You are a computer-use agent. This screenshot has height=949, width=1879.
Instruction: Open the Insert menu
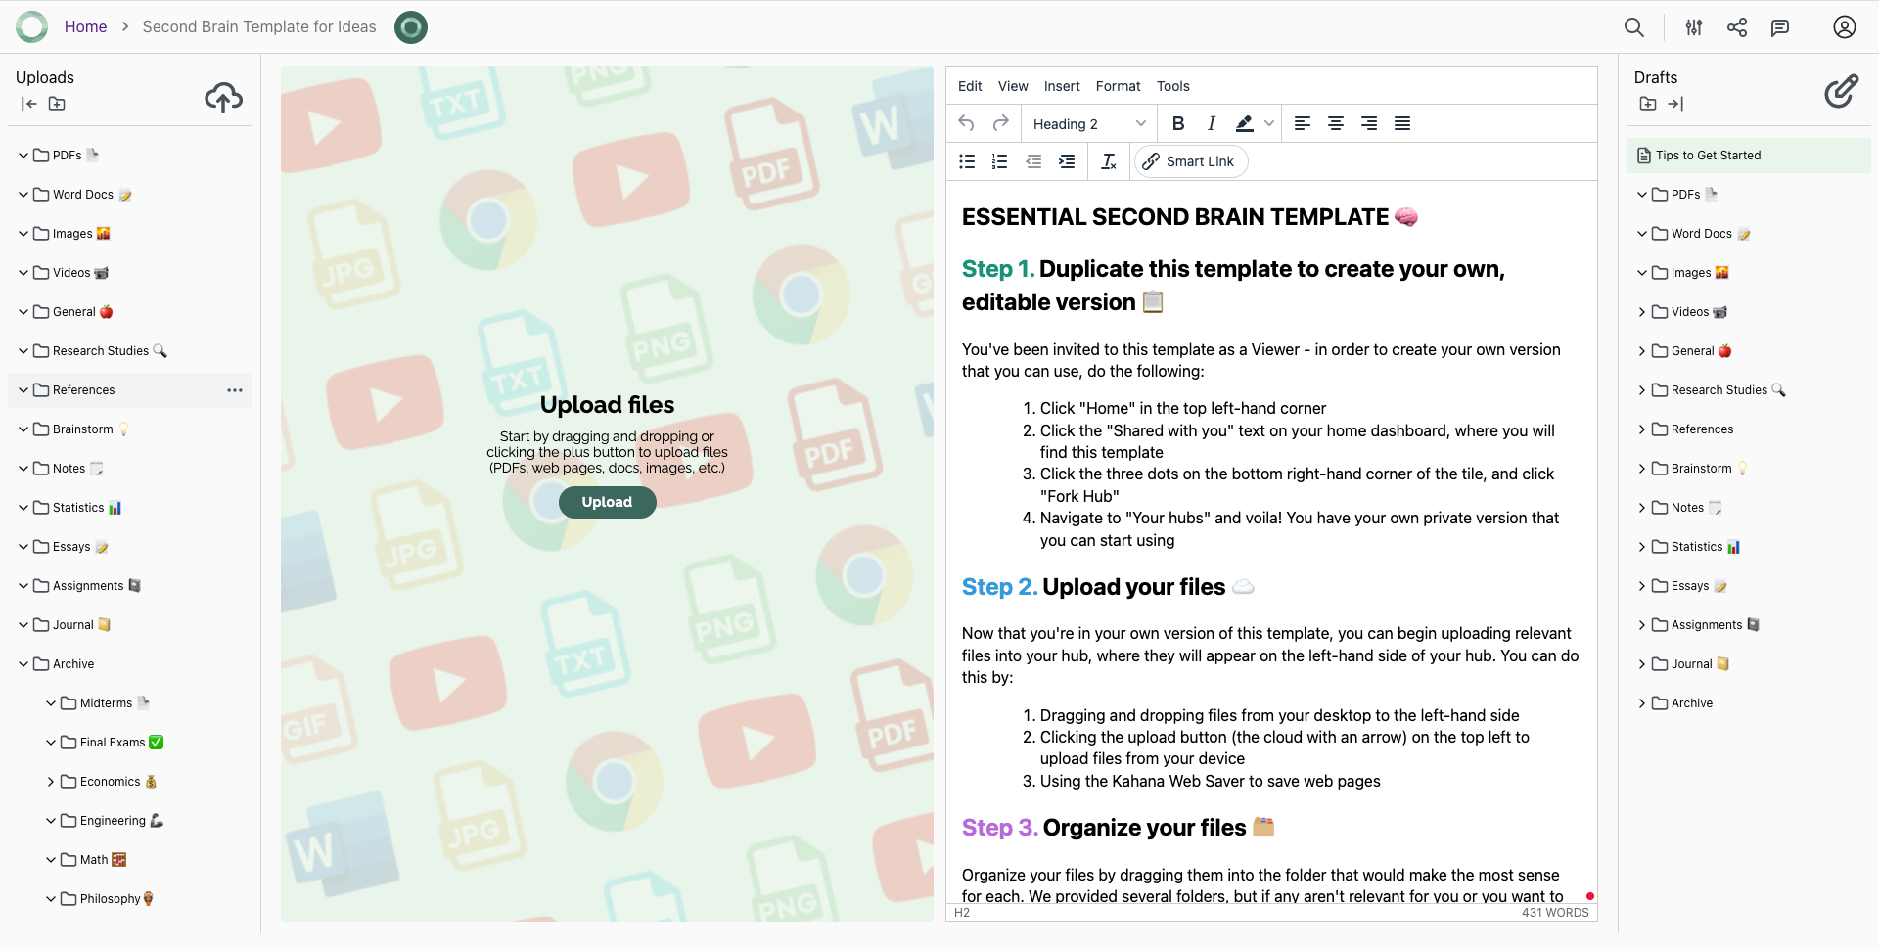[1062, 86]
